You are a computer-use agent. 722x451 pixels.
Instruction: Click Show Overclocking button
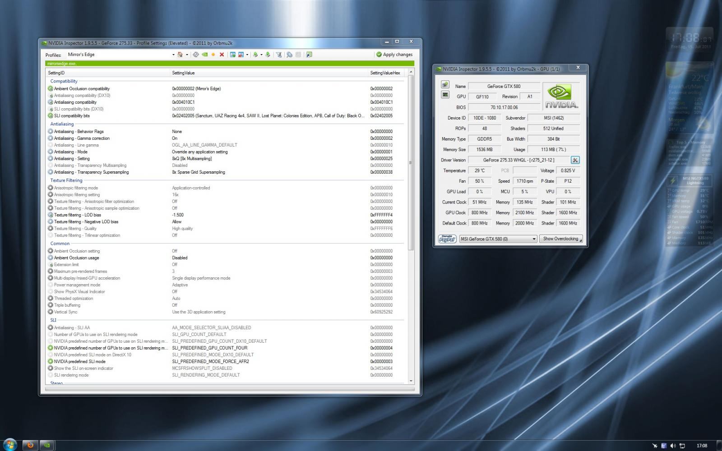tap(561, 239)
